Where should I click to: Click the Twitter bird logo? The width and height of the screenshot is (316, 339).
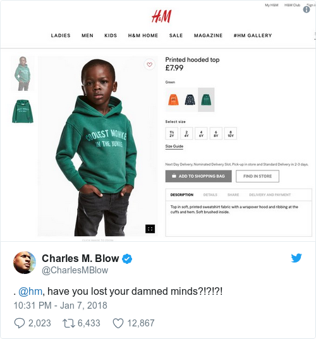pos(296,258)
